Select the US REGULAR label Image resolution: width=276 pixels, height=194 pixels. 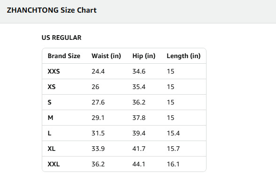tap(61, 37)
